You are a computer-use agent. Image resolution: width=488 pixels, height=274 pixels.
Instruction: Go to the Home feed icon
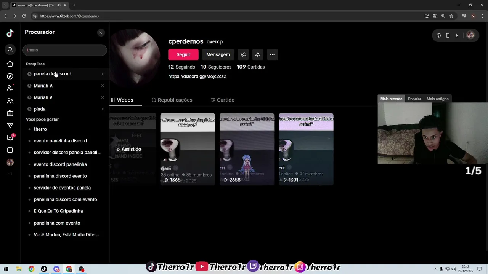coord(10,64)
